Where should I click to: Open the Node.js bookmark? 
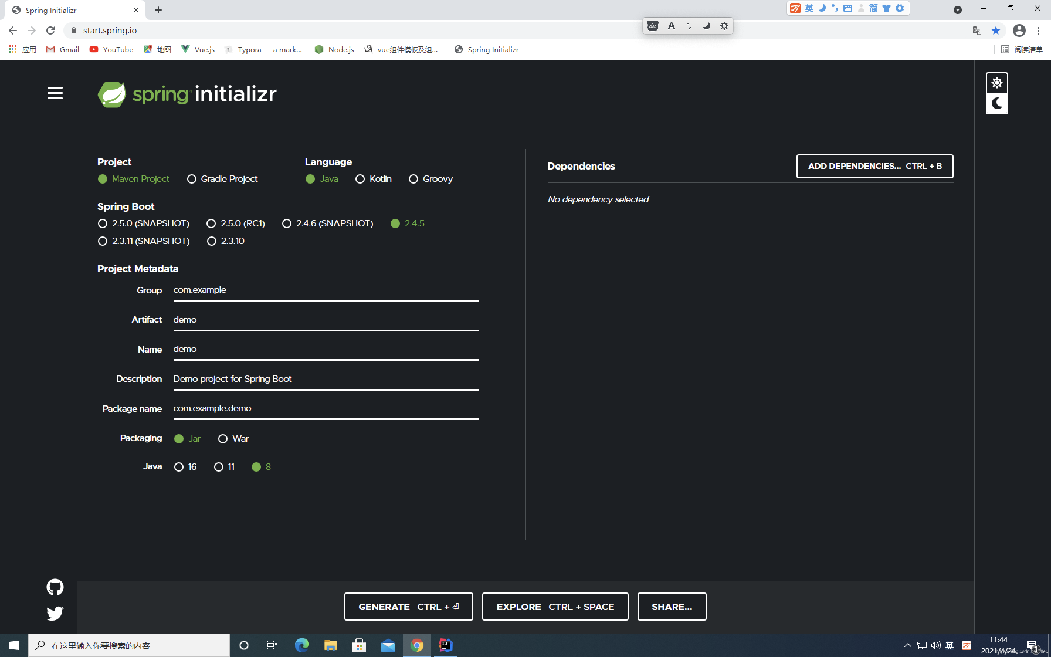pos(334,50)
